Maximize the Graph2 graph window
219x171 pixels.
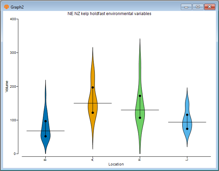pos(198,7)
